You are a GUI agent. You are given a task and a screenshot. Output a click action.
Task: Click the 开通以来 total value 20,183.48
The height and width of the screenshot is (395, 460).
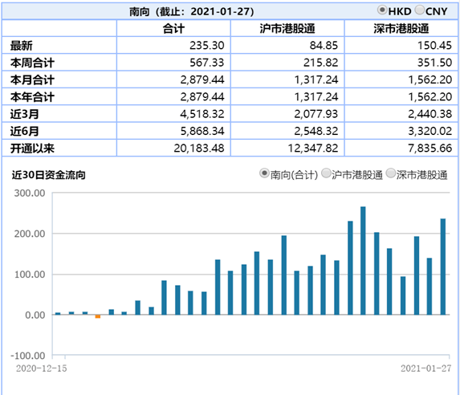[199, 149]
